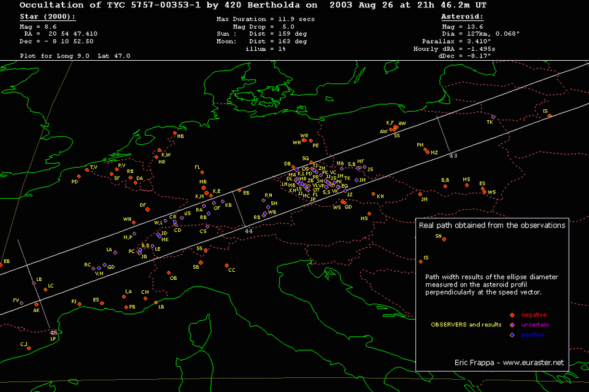Select the SN observer marker

[443, 239]
